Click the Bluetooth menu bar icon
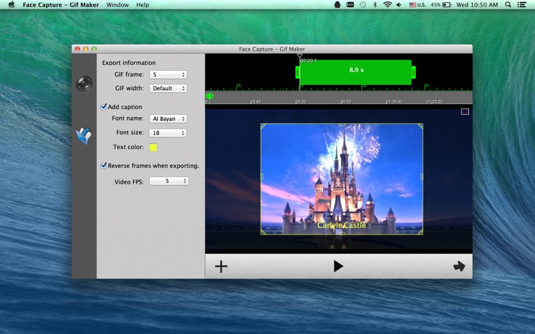The width and height of the screenshot is (535, 334). [x=375, y=5]
